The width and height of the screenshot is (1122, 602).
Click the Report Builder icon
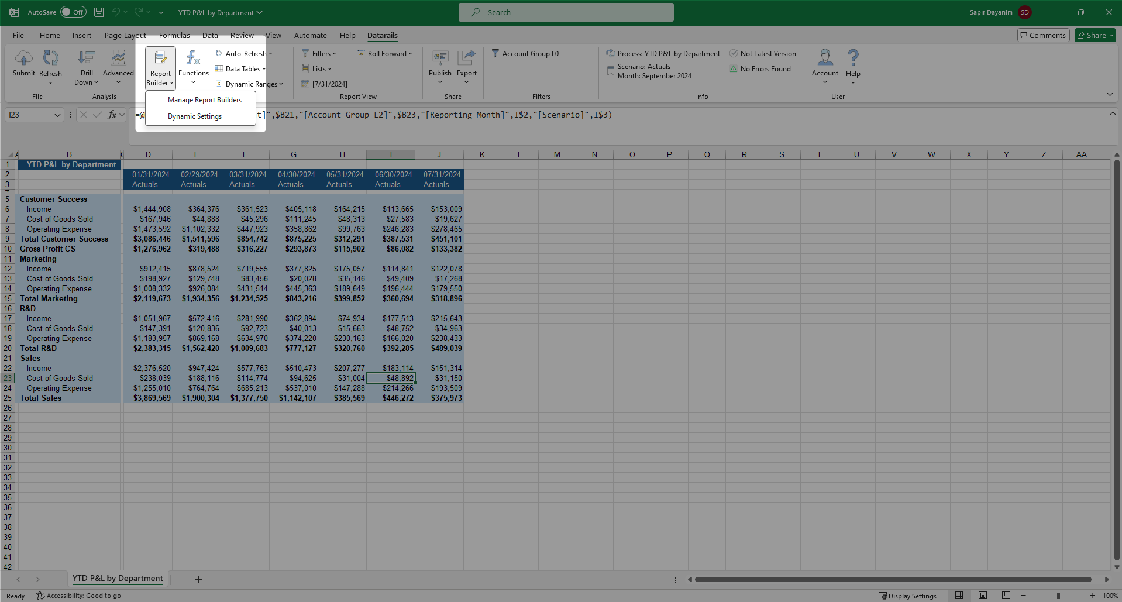[160, 58]
